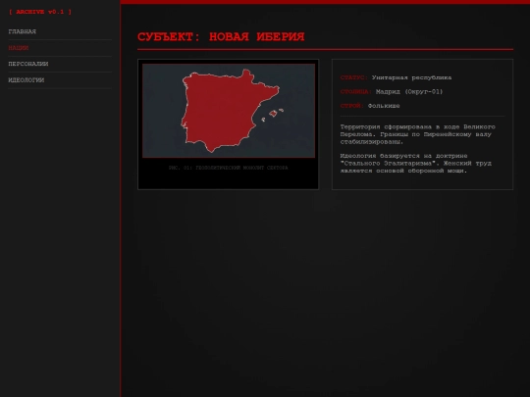Click the СТРОЙ value Фолькише
Viewport: 530px width, 397px height.
(384, 106)
